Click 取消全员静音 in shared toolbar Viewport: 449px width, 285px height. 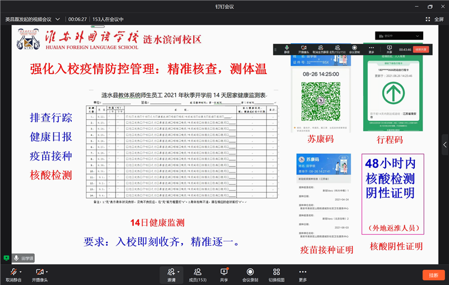point(322,49)
